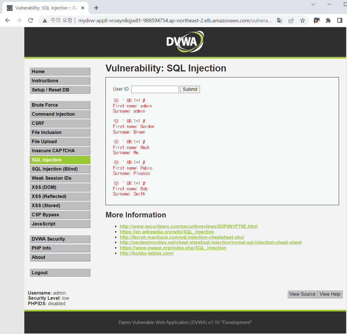Viewport: 347px width, 334px height.
Task: Select the highlighted SQL Injection menu item
Action: [x=60, y=160]
